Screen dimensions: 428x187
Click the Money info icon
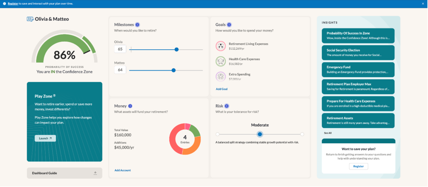[x=130, y=106]
